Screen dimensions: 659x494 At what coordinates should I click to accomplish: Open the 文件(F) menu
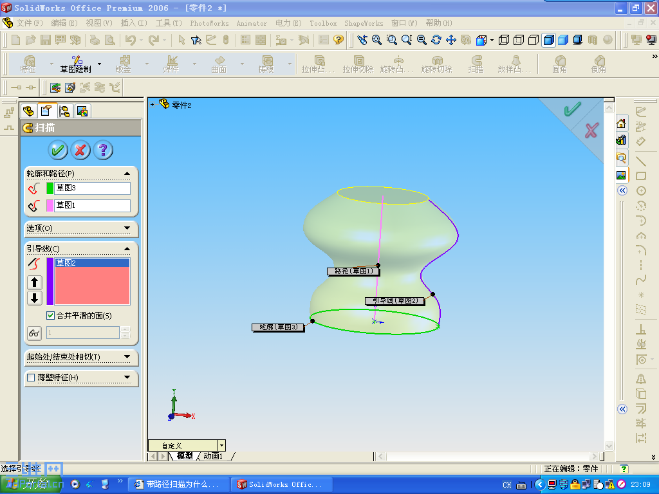[x=30, y=23]
